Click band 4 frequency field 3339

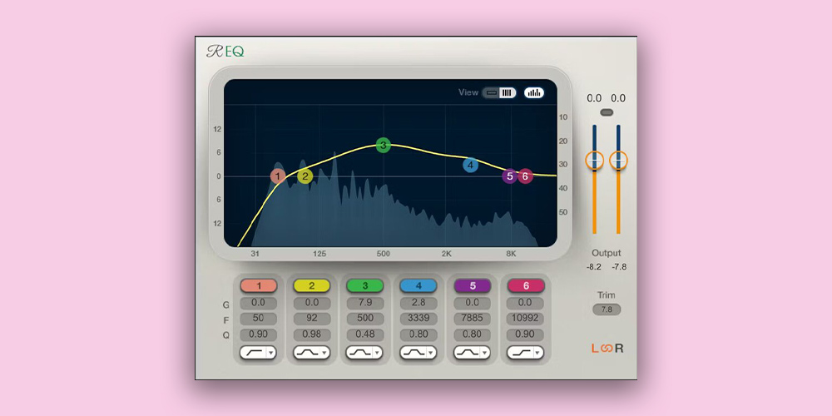(x=418, y=319)
